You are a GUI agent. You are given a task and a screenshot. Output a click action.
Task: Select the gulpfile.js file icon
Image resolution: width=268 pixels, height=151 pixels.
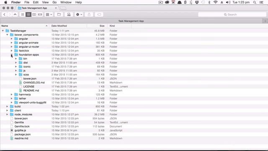(12, 130)
